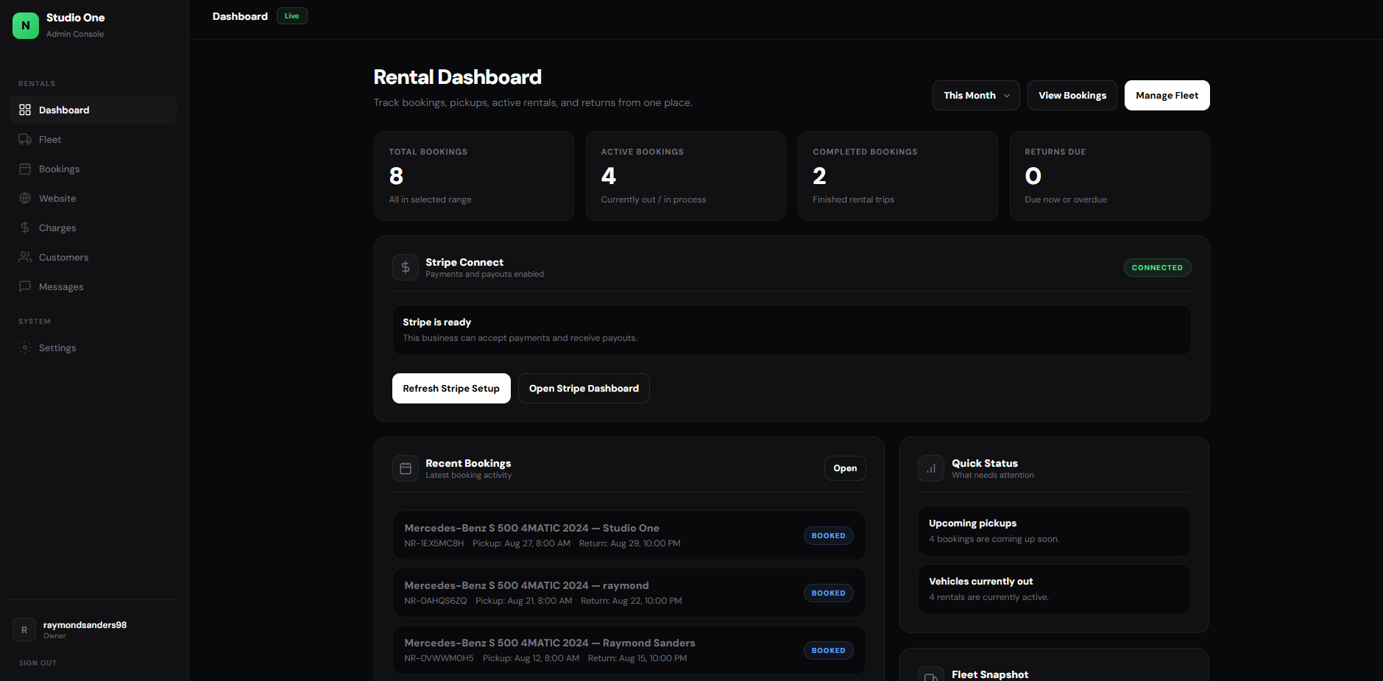Click the Stripe Connect dollar icon
Image resolution: width=1383 pixels, height=681 pixels.
[406, 267]
